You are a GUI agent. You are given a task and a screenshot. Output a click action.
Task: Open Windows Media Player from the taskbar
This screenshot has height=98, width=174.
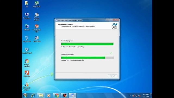tap(48, 96)
